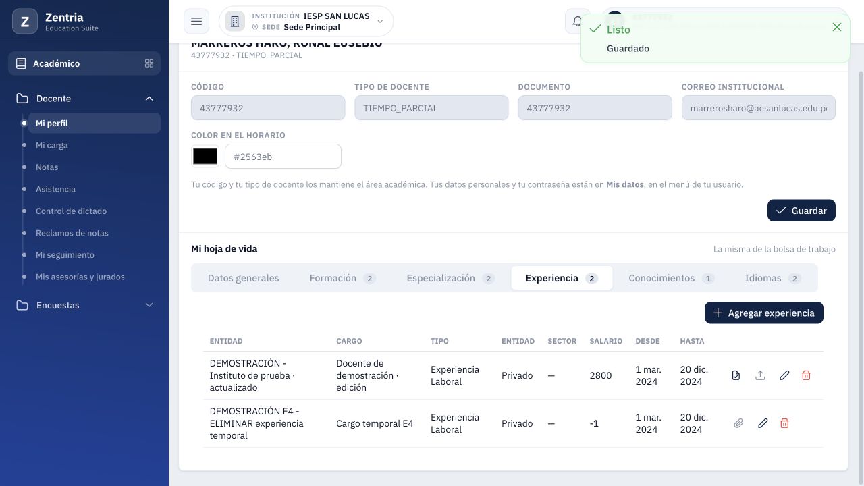
Task: Click the color hex input field
Action: (283, 157)
